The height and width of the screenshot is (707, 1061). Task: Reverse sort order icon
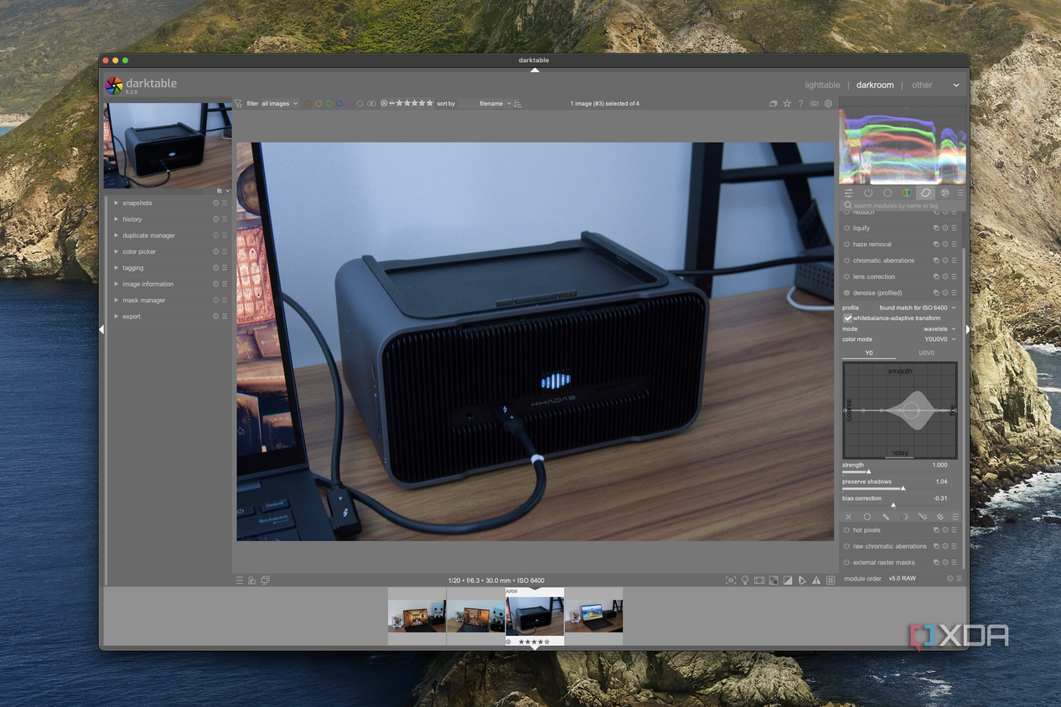517,104
